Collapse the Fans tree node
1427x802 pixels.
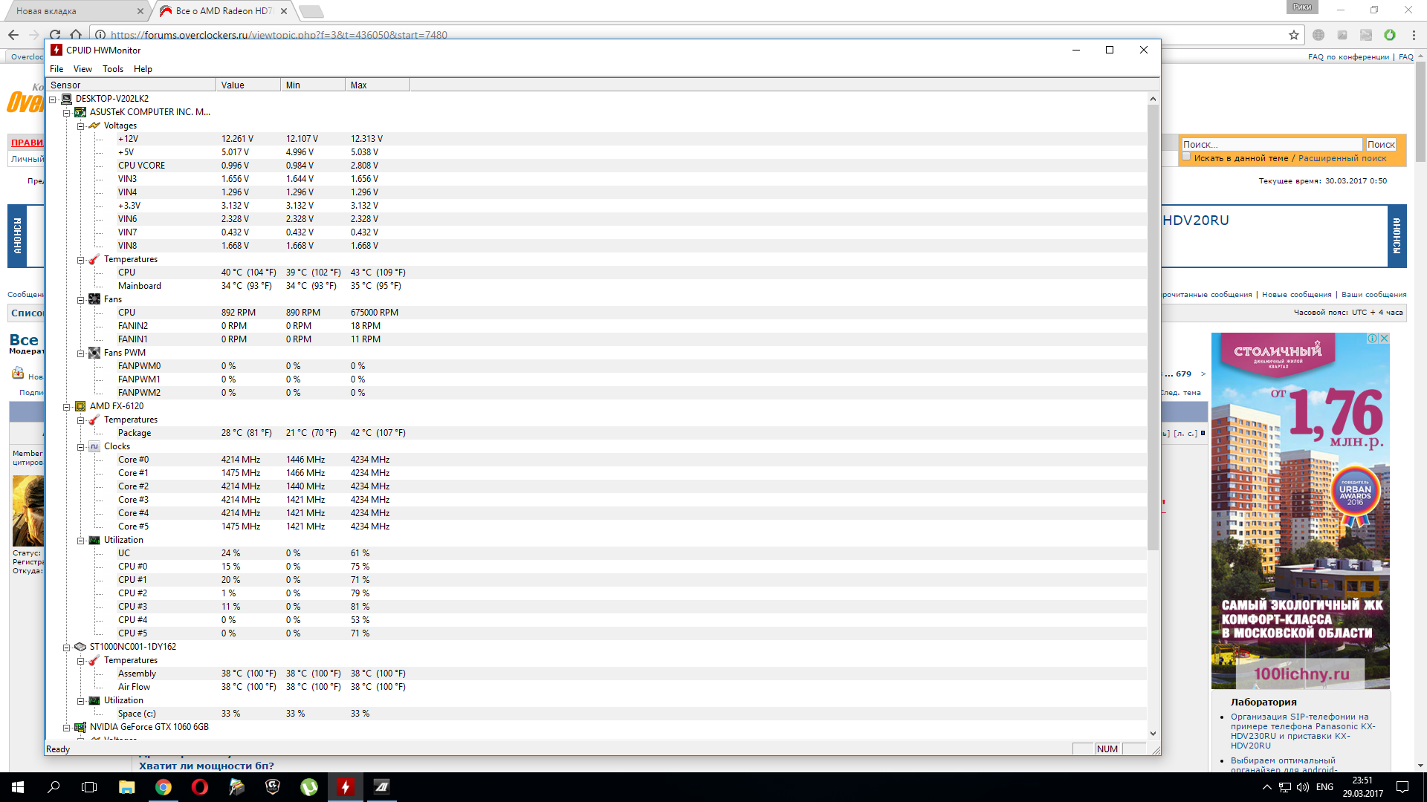pos(80,300)
